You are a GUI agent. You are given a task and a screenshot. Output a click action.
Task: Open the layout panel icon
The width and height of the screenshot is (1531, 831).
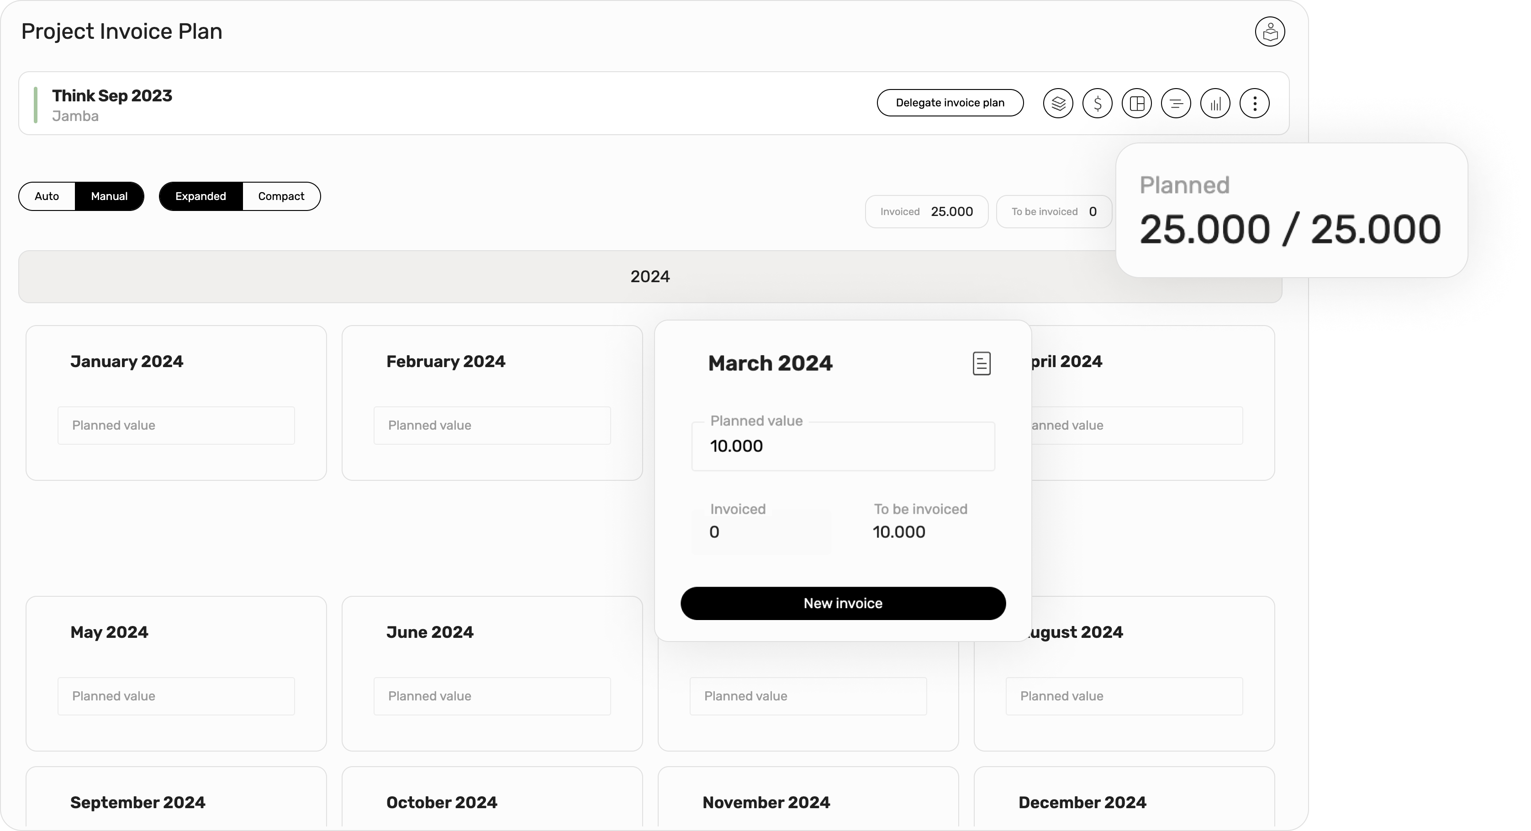[1136, 103]
